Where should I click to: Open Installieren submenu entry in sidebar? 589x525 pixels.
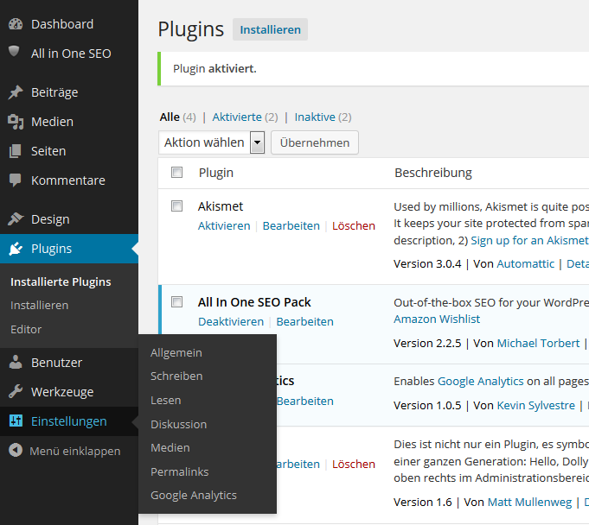[40, 306]
